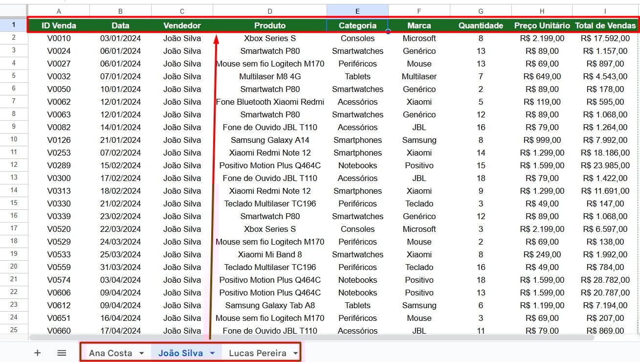Open the Lucas Pereira sheet tab
The width and height of the screenshot is (640, 362).
click(258, 353)
